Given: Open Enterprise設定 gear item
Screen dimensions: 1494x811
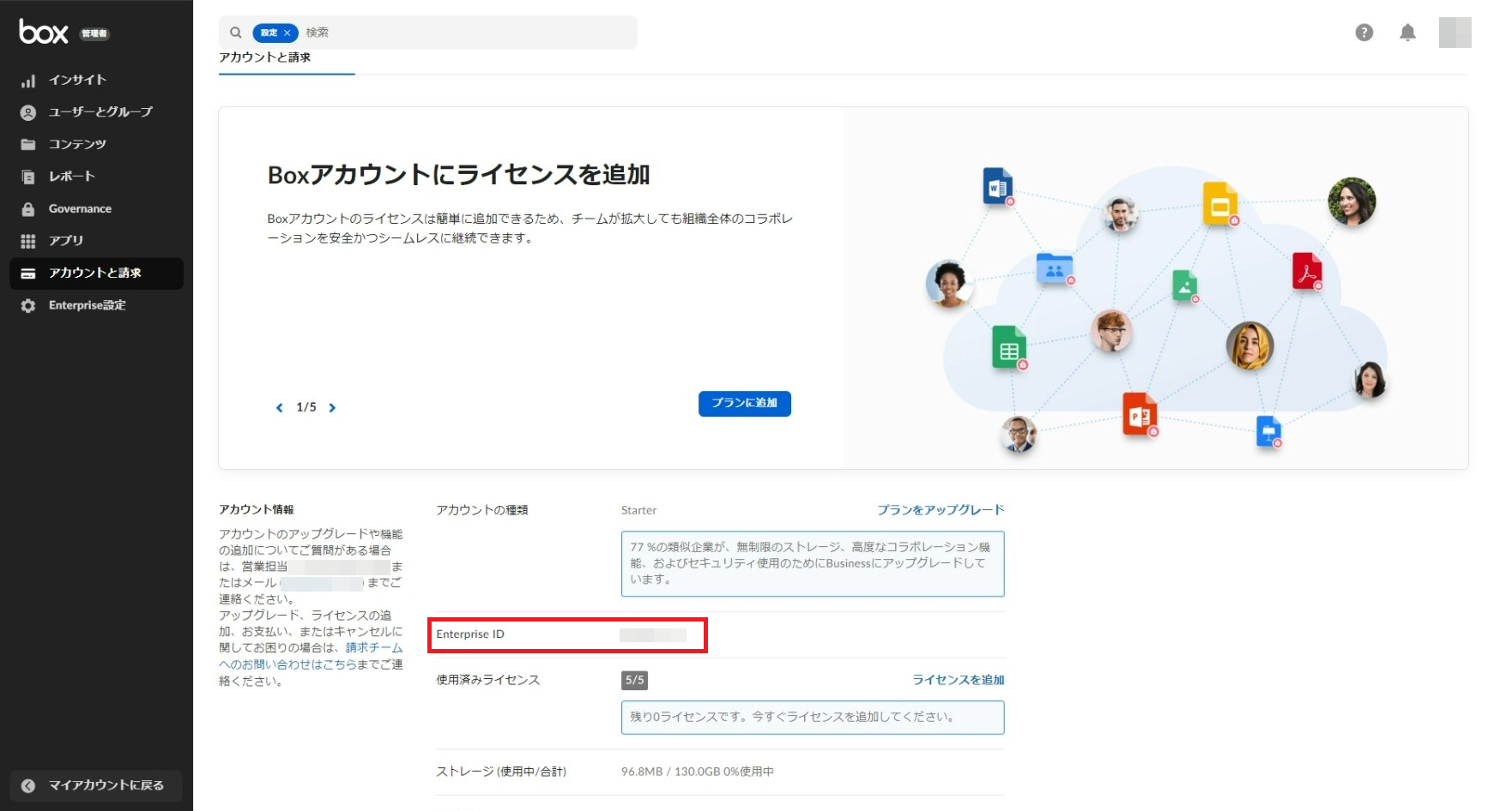Looking at the screenshot, I should click(87, 305).
